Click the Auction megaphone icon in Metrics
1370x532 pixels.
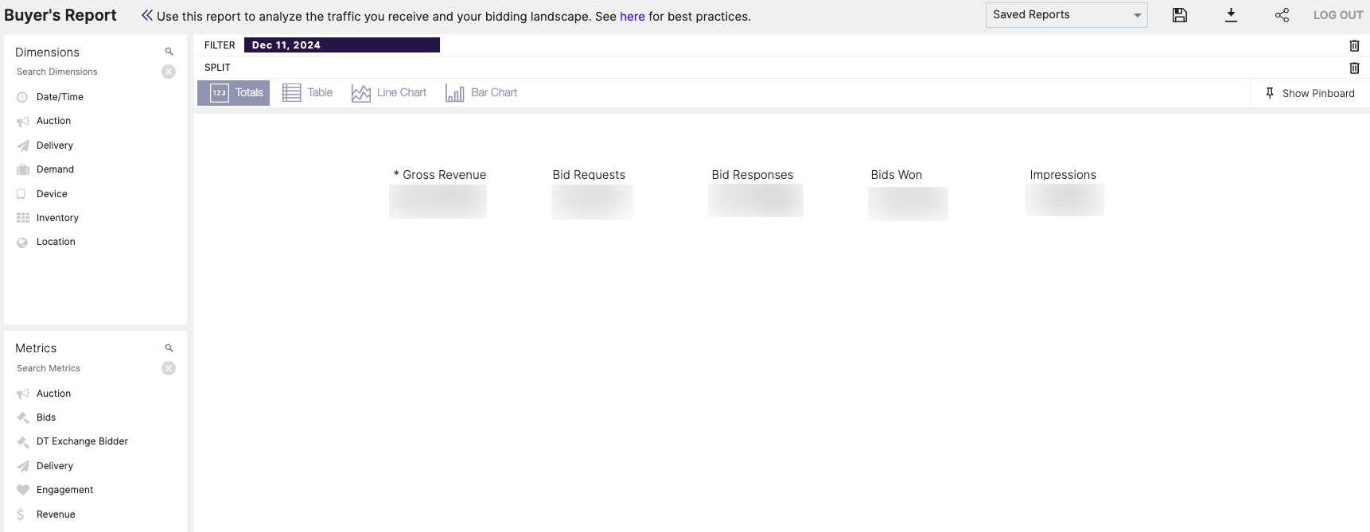pos(22,394)
